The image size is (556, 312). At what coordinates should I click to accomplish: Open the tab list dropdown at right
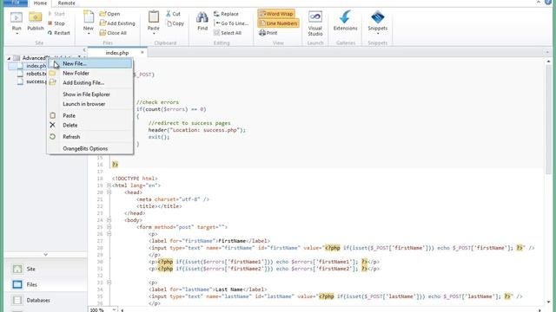[x=547, y=52]
